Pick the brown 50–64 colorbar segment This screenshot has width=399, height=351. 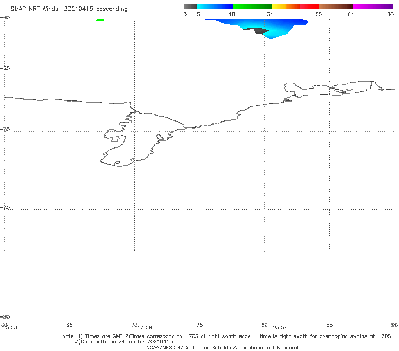[x=336, y=6]
